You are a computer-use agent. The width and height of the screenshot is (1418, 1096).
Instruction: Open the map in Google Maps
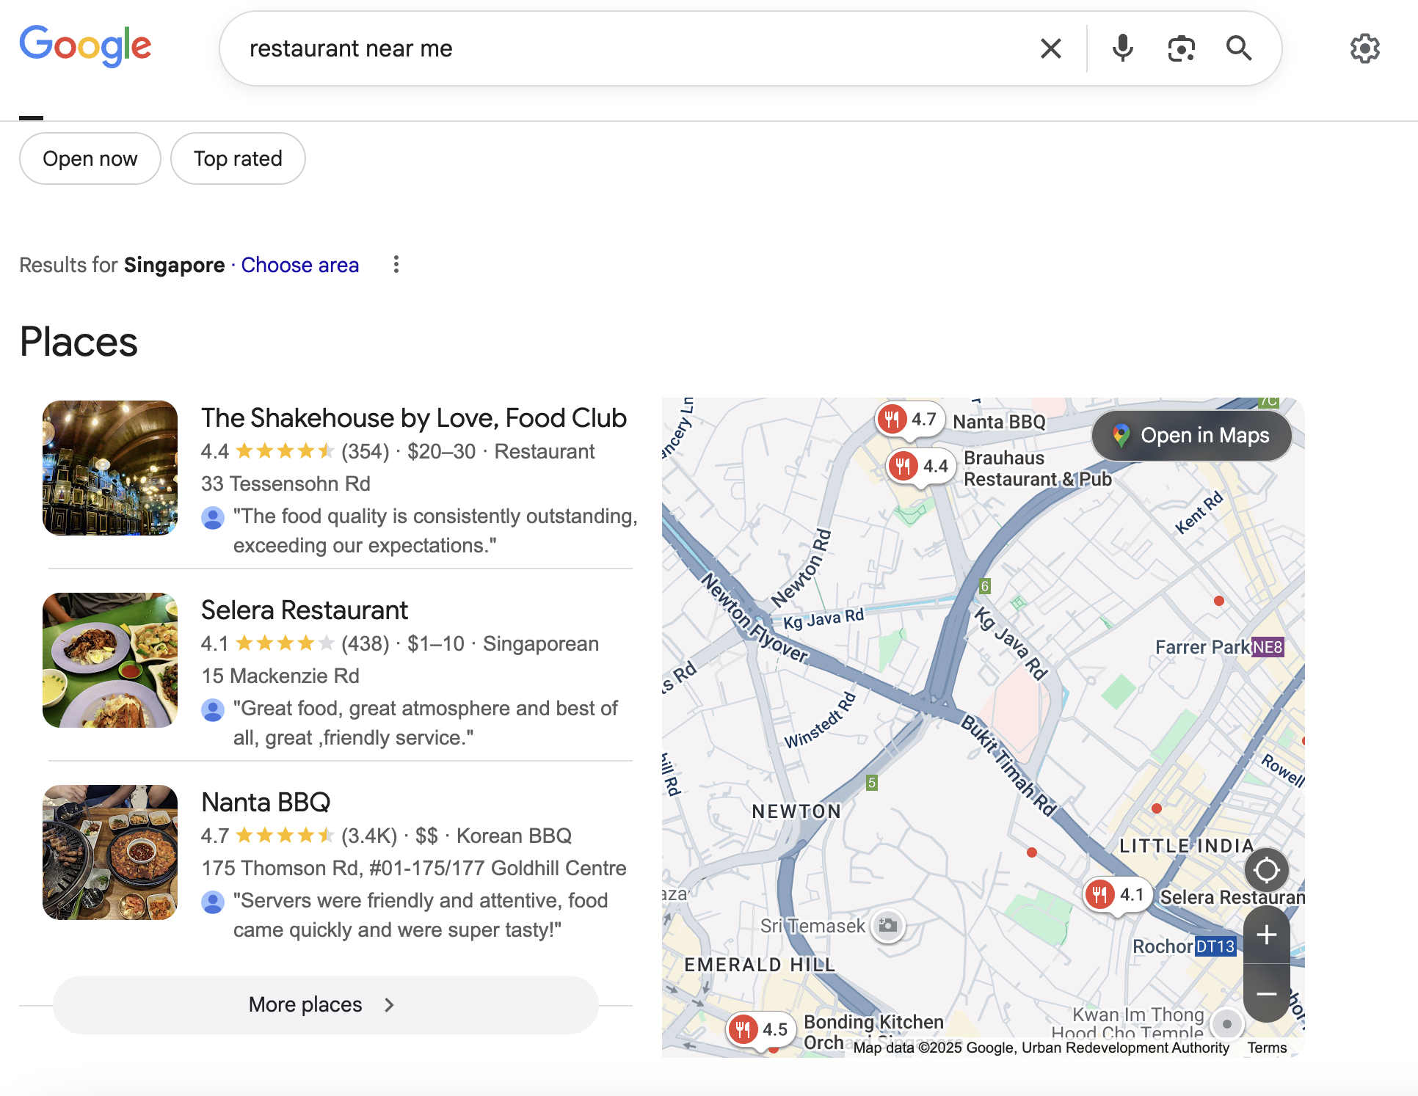coord(1191,436)
